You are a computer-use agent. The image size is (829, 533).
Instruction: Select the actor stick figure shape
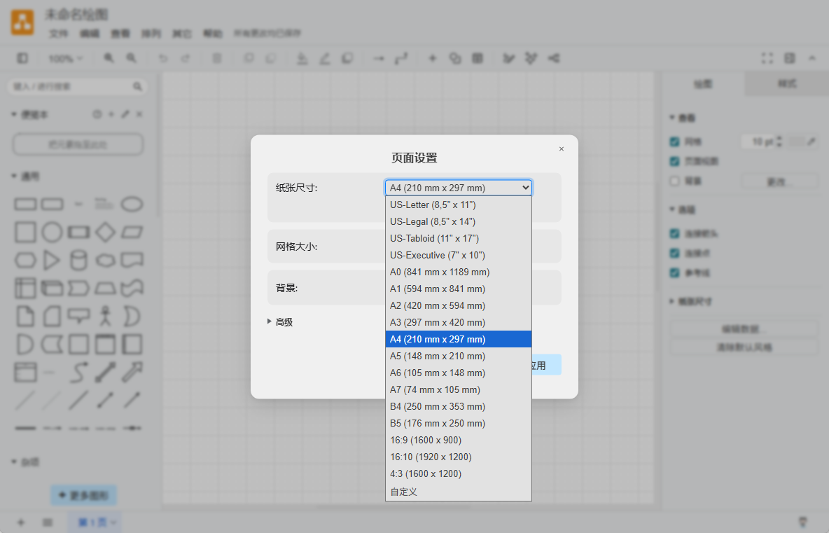tap(105, 316)
